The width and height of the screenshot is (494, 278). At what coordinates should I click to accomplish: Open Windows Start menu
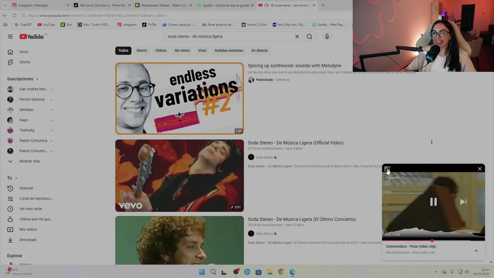click(202, 272)
